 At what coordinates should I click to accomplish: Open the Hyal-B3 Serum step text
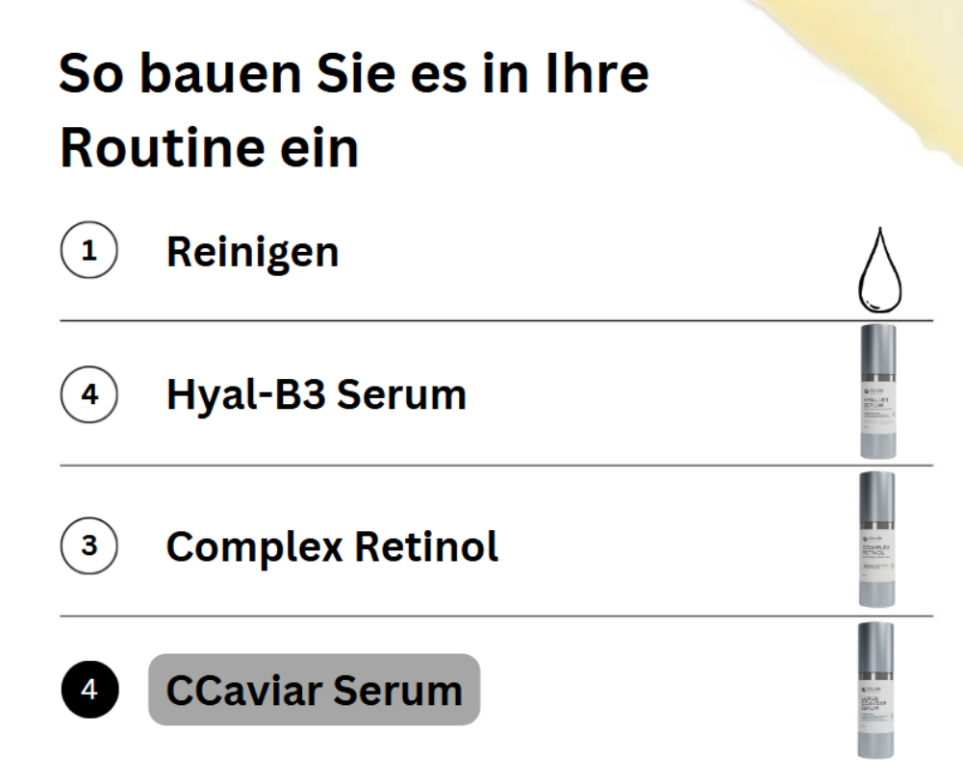(316, 394)
